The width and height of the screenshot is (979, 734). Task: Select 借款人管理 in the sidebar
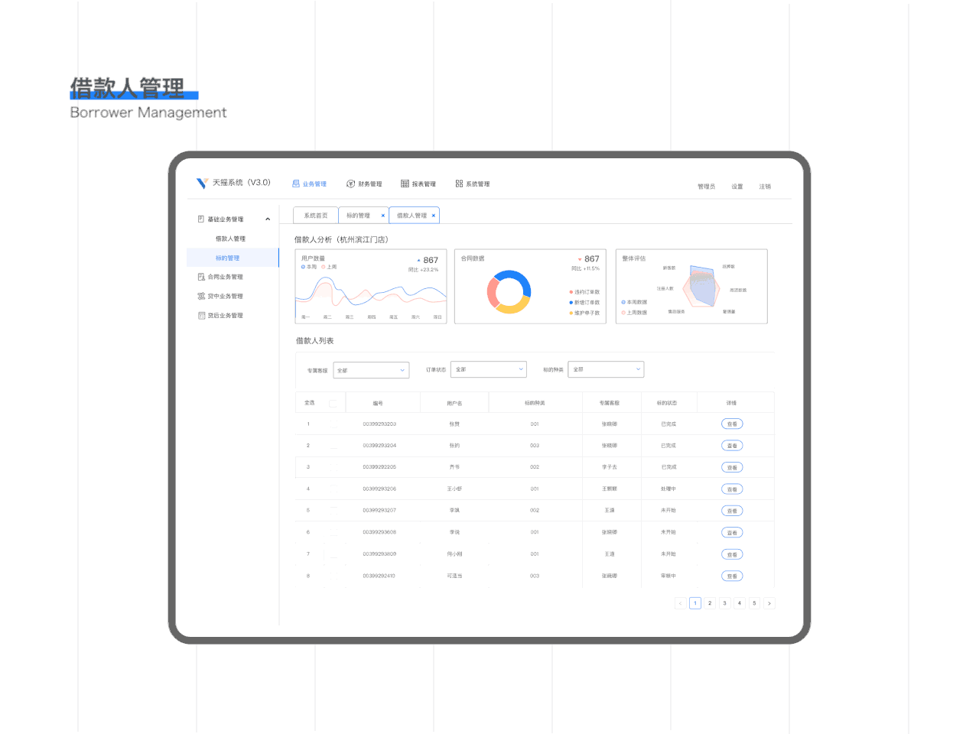[230, 239]
